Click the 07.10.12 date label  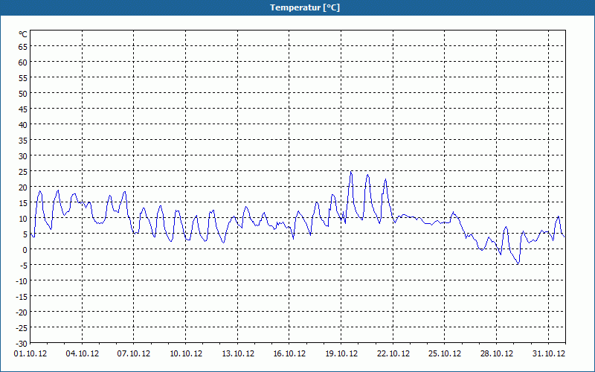point(134,354)
